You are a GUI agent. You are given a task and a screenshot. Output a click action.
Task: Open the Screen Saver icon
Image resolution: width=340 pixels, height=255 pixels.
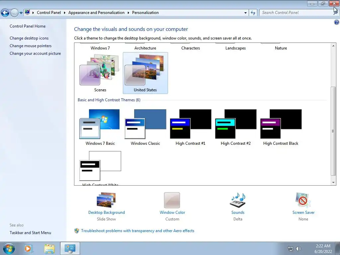303,200
